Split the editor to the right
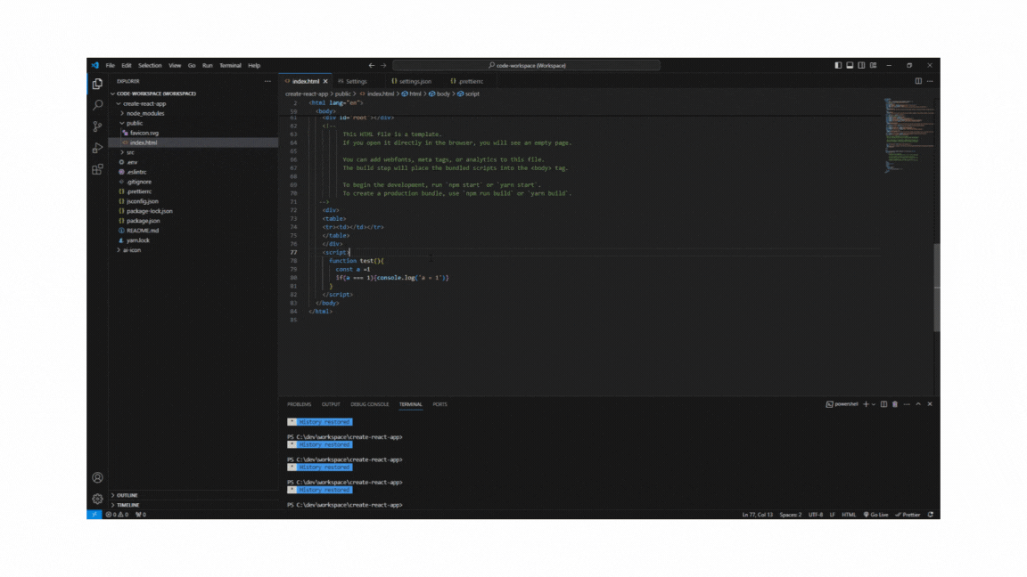Image resolution: width=1027 pixels, height=577 pixels. (918, 81)
